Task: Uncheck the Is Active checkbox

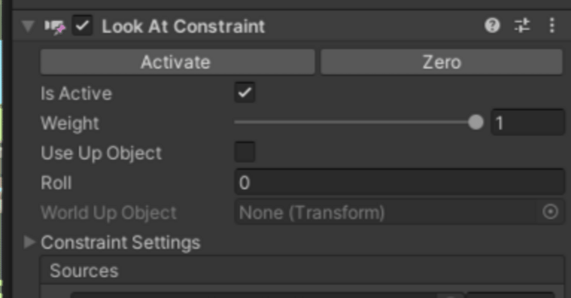Action: pos(244,93)
